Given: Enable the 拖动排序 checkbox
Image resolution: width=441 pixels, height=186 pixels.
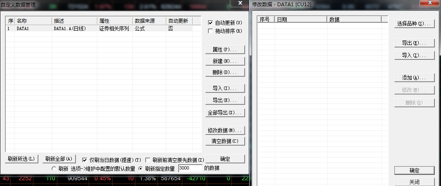Looking at the screenshot, I should point(211,31).
